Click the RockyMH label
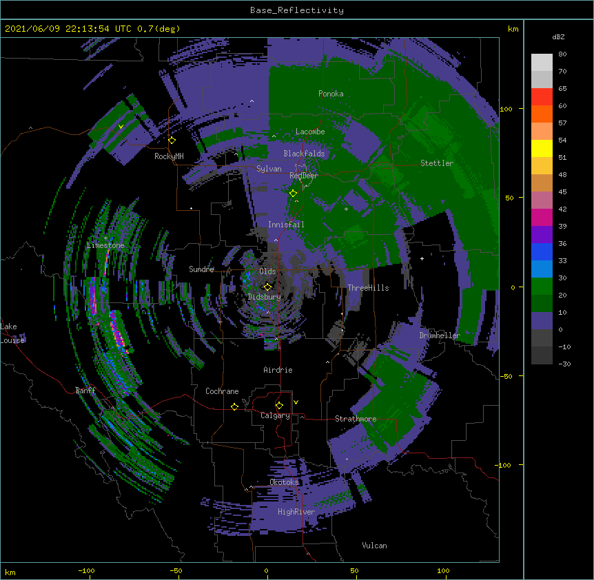Screen dimensions: 594x580 tap(169, 156)
